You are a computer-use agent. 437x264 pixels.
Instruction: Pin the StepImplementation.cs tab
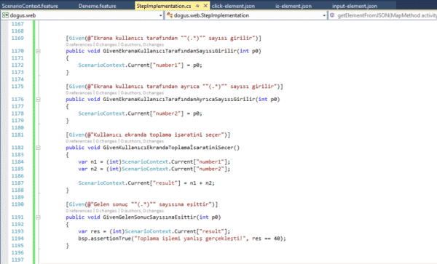[197, 6]
